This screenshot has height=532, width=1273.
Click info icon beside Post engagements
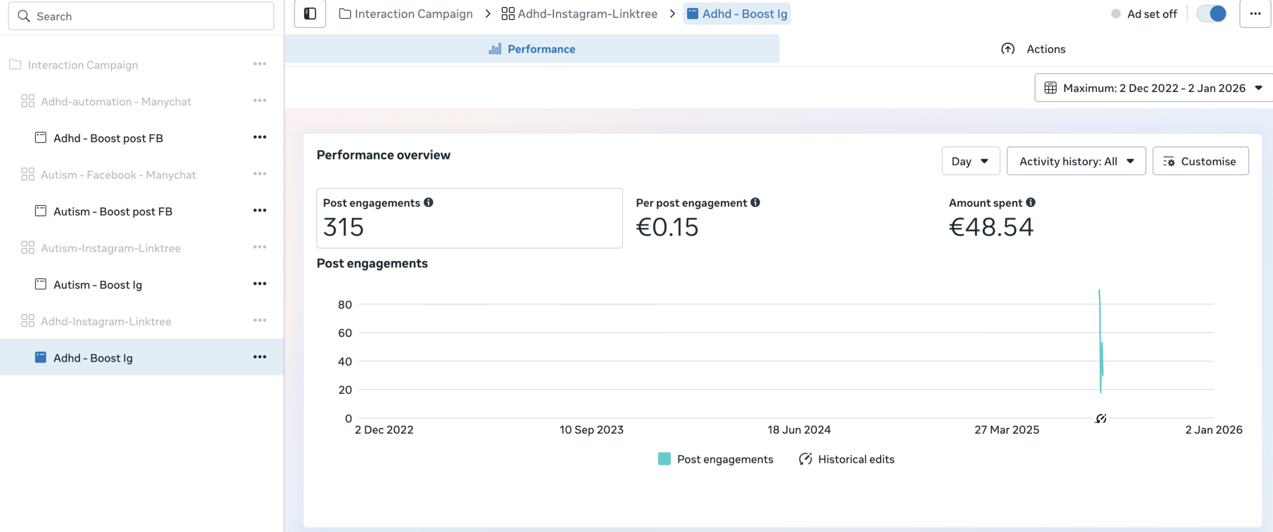click(x=428, y=203)
